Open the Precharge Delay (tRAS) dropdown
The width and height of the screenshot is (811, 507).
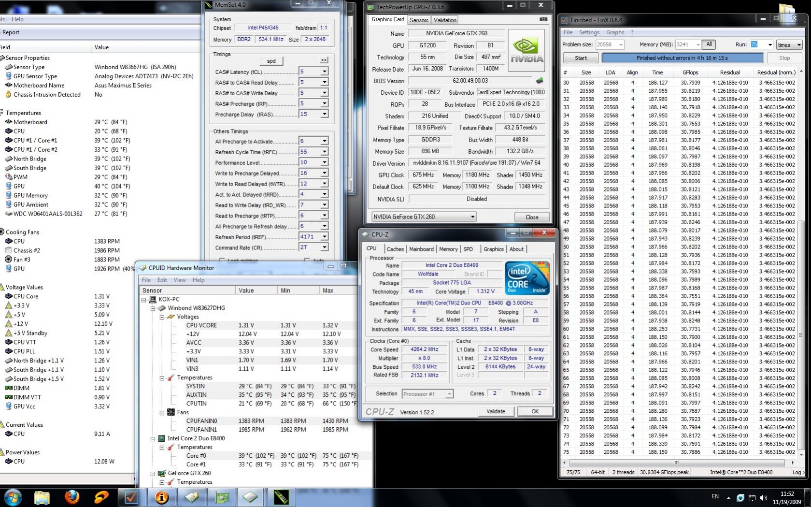click(324, 114)
